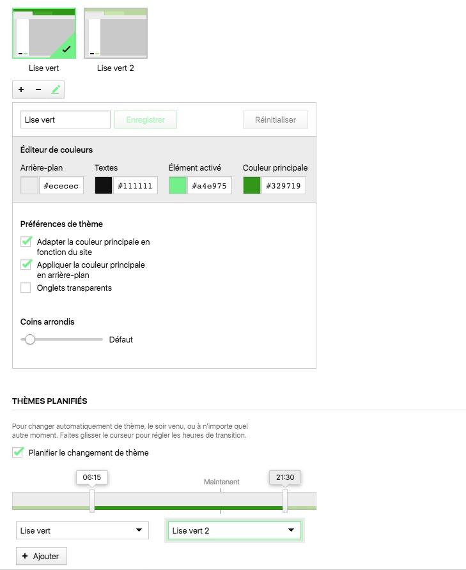The height and width of the screenshot is (570, 466).
Task: Open the Arrière-plan color swatch
Action: click(29, 185)
